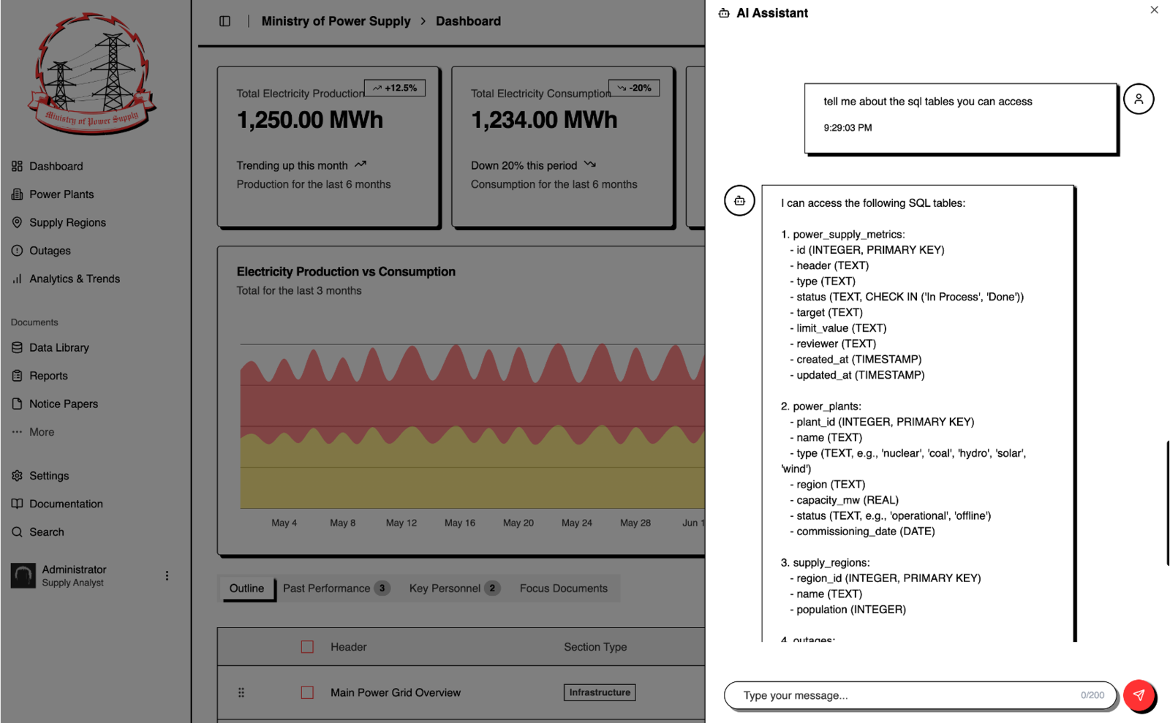The height and width of the screenshot is (723, 1170).
Task: Click the trending up arrow icon
Action: click(x=361, y=164)
